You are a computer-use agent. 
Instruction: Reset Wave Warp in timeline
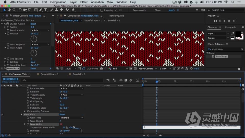click(62, 114)
